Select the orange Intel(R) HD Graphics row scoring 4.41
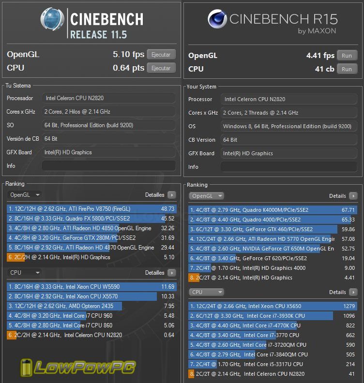The width and height of the screenshot is (364, 383). pyautogui.click(x=273, y=278)
